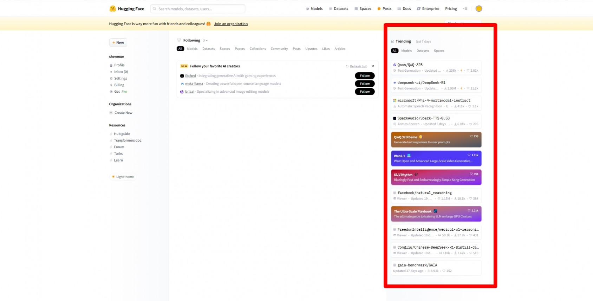
Task: Select the Upvotes feed tab
Action: [x=311, y=49]
